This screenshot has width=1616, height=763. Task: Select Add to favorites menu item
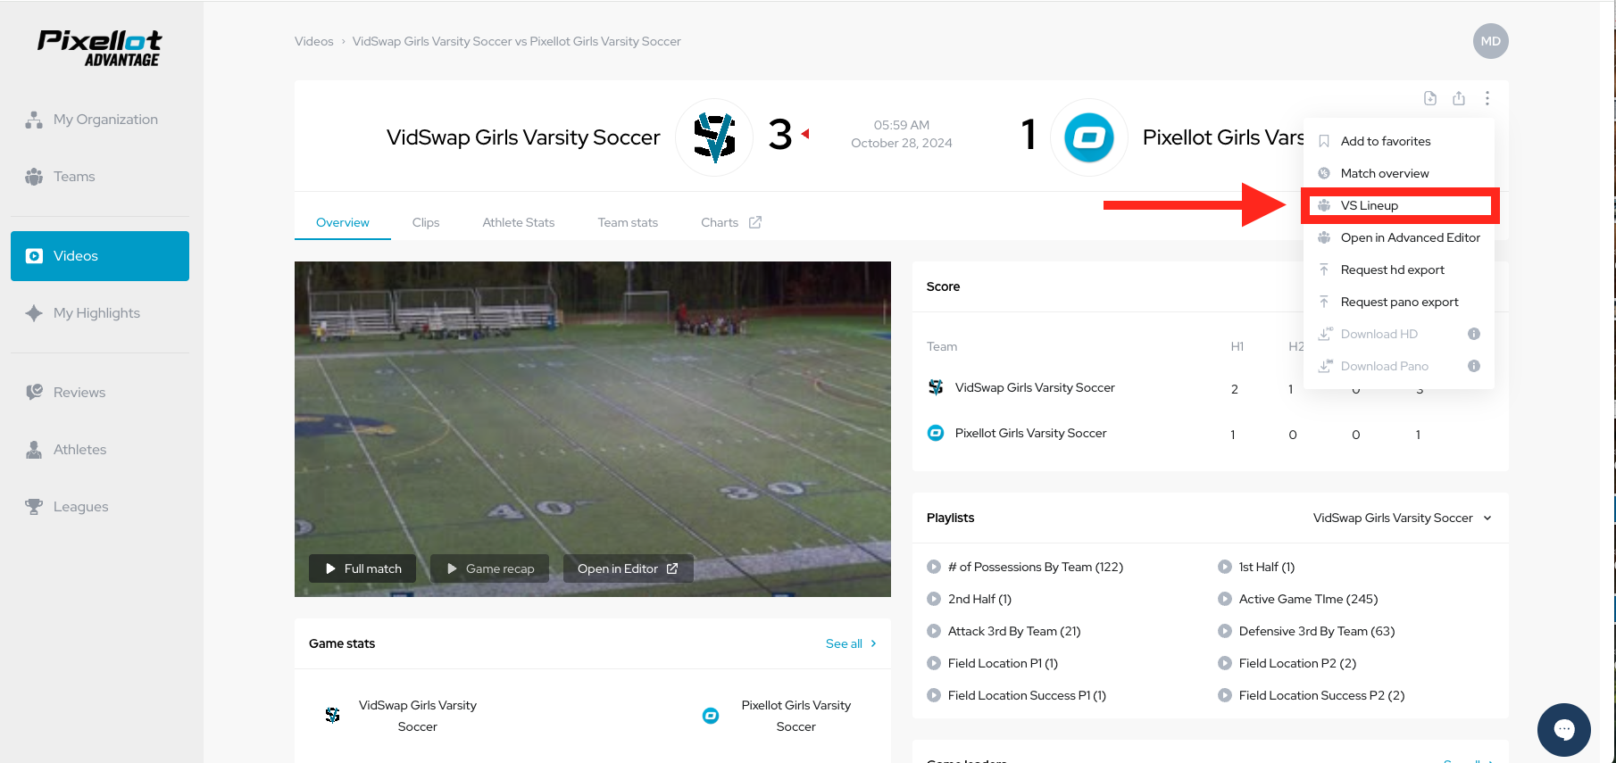coord(1399,141)
